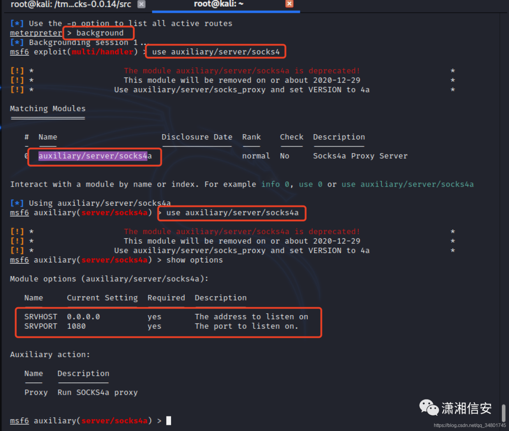Click 'The address to listen on' description
The width and height of the screenshot is (509, 431).
[x=251, y=317]
